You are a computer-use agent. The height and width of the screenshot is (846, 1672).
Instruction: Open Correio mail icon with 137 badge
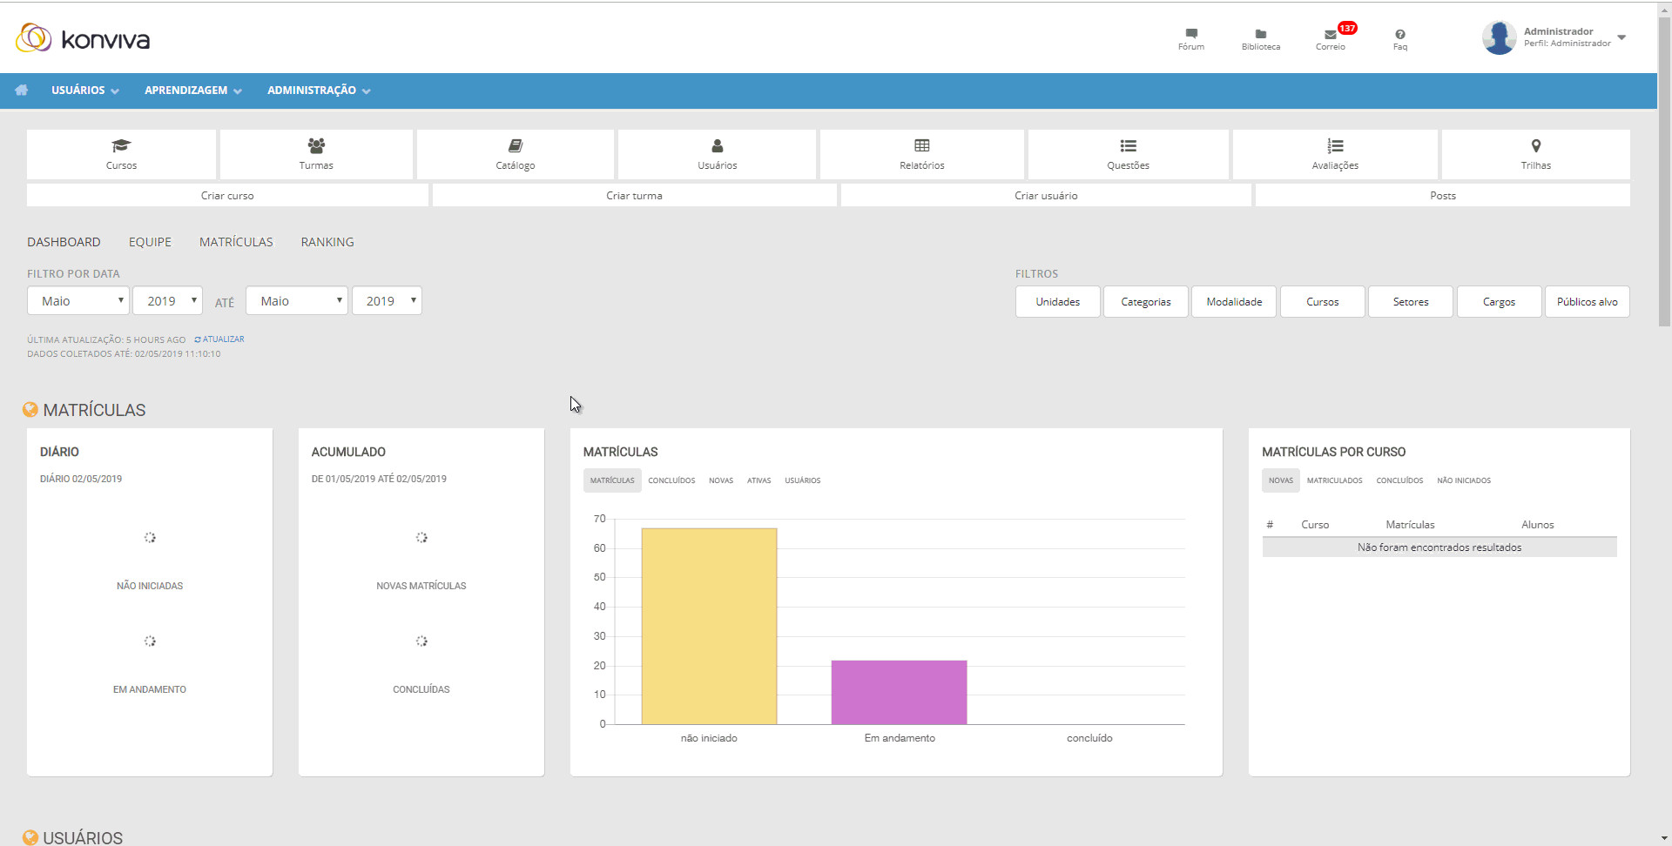pos(1331,39)
